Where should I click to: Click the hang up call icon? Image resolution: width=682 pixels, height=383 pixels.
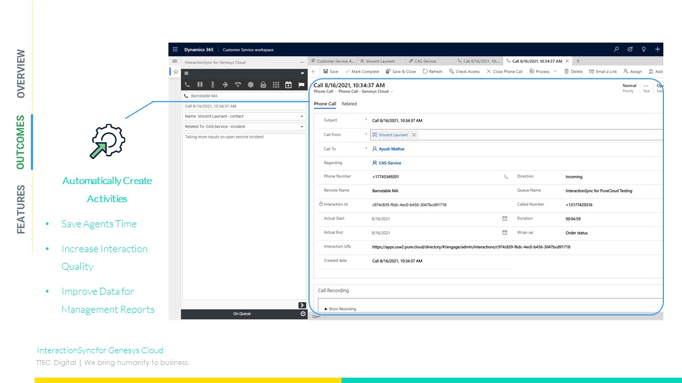point(238,85)
